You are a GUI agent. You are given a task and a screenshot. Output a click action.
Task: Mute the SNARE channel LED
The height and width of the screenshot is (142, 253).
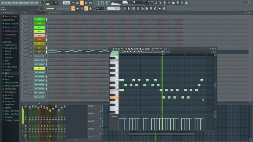click(x=22, y=32)
